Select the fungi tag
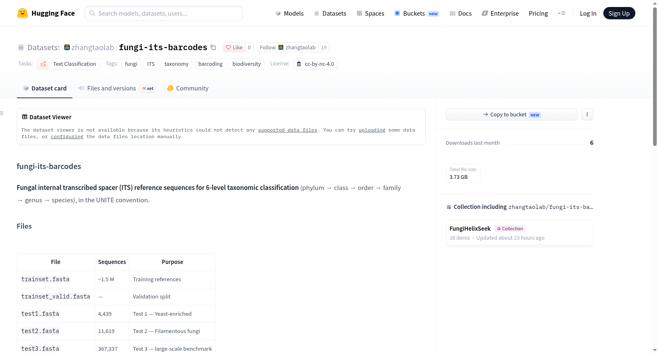Viewport: 658px width, 354px height. (131, 64)
